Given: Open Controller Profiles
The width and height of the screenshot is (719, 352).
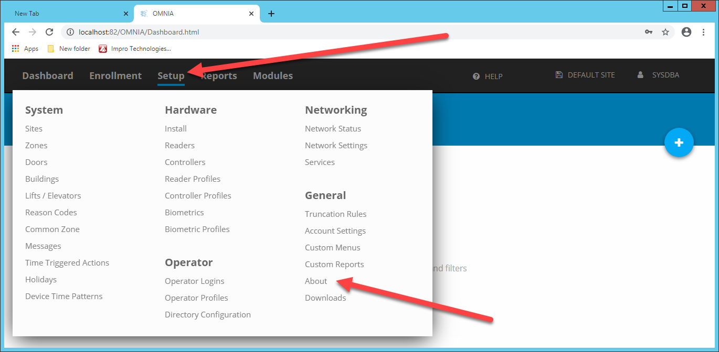Looking at the screenshot, I should (198, 196).
